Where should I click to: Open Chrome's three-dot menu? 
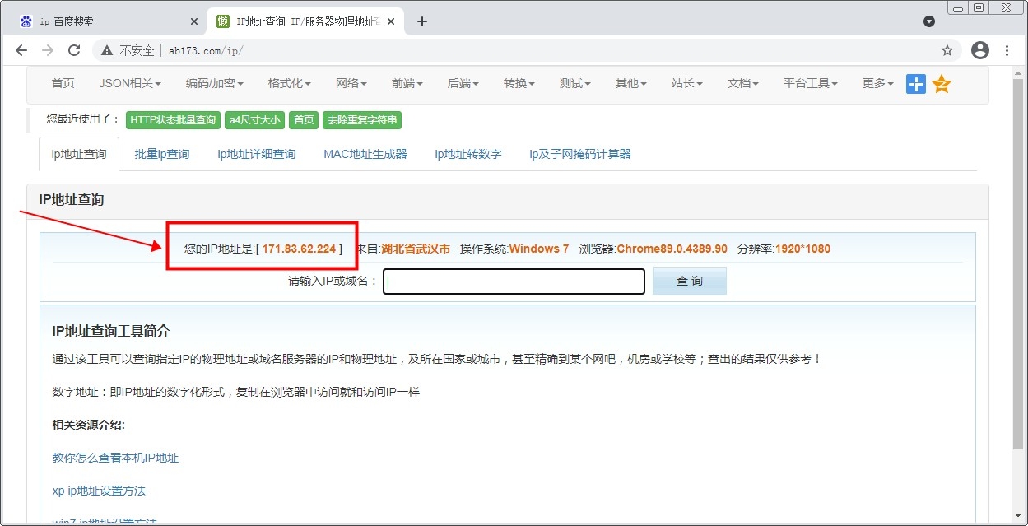point(1007,50)
